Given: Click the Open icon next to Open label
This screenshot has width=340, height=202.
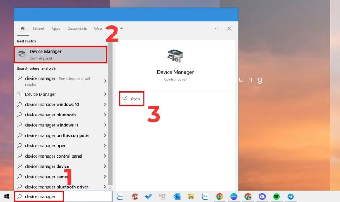Looking at the screenshot, I should 125,98.
